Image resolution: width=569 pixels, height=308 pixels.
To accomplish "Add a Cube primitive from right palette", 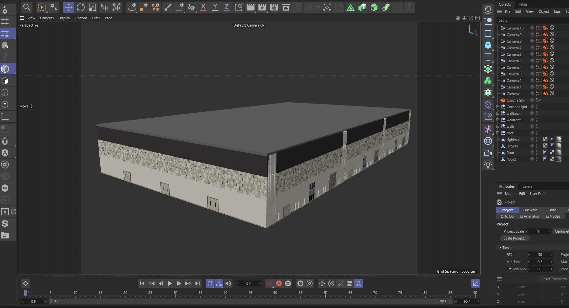I will (488, 45).
